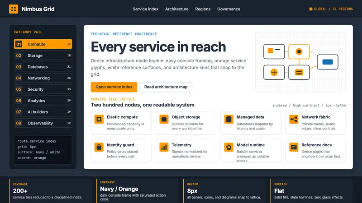Image resolution: width=362 pixels, height=203 pixels.
Task: Click the route.service.index code block
Action: 43,150
